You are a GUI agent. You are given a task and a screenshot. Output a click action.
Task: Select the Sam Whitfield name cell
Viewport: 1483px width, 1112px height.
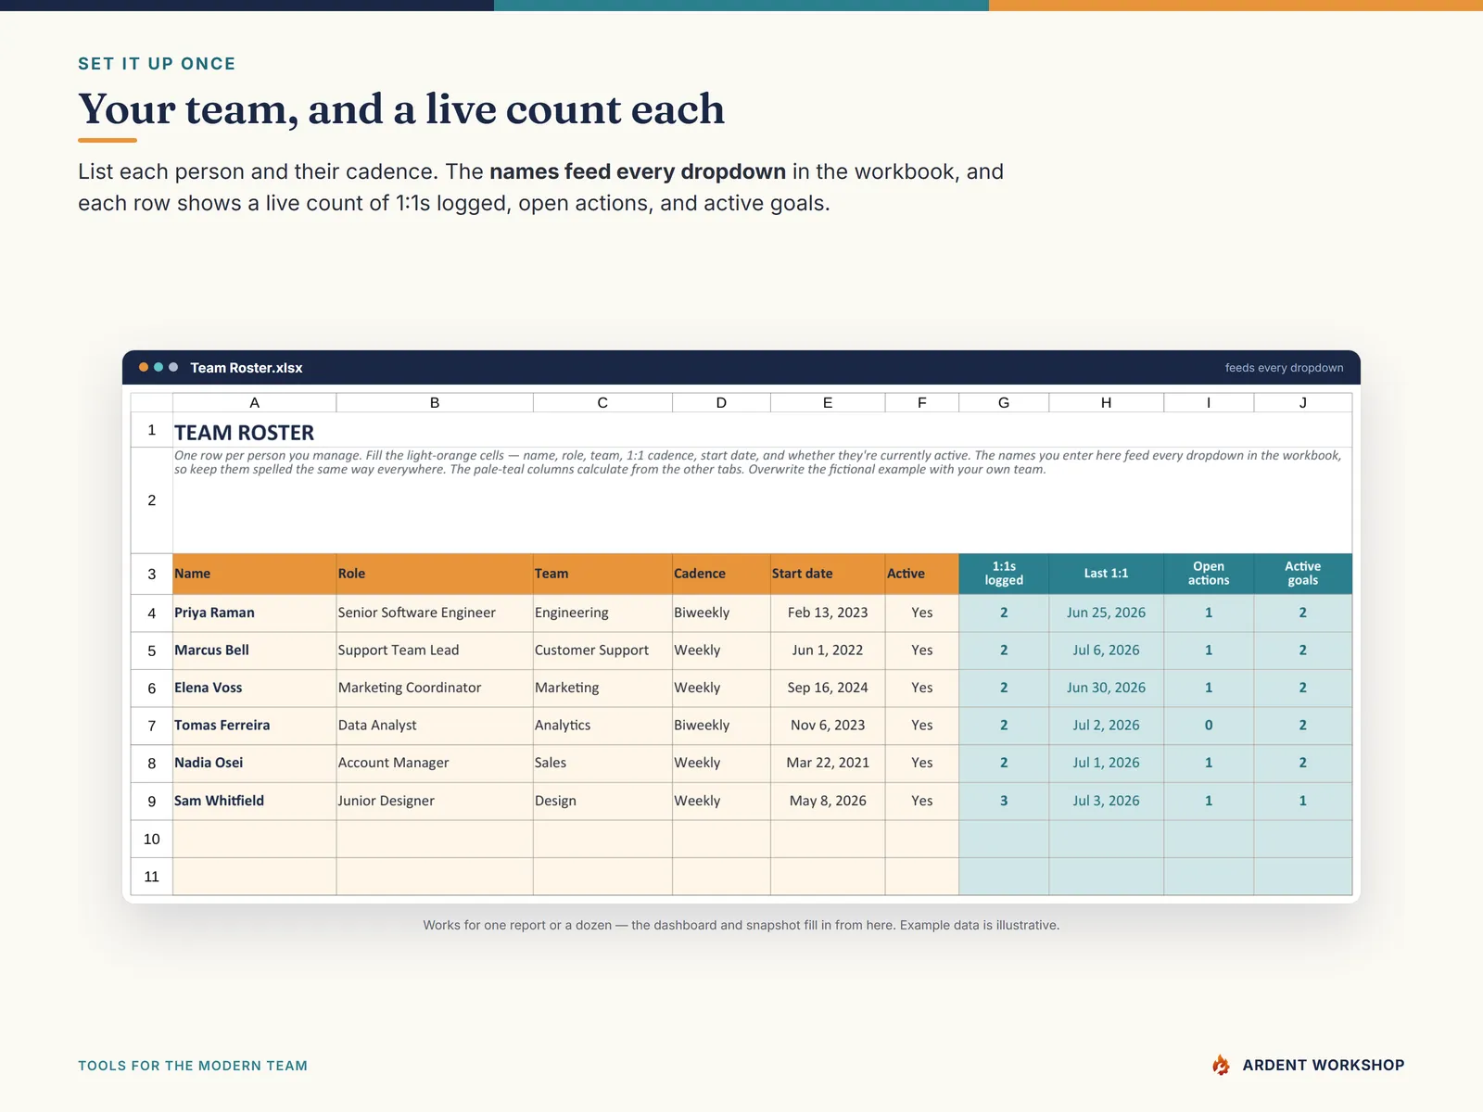click(254, 801)
